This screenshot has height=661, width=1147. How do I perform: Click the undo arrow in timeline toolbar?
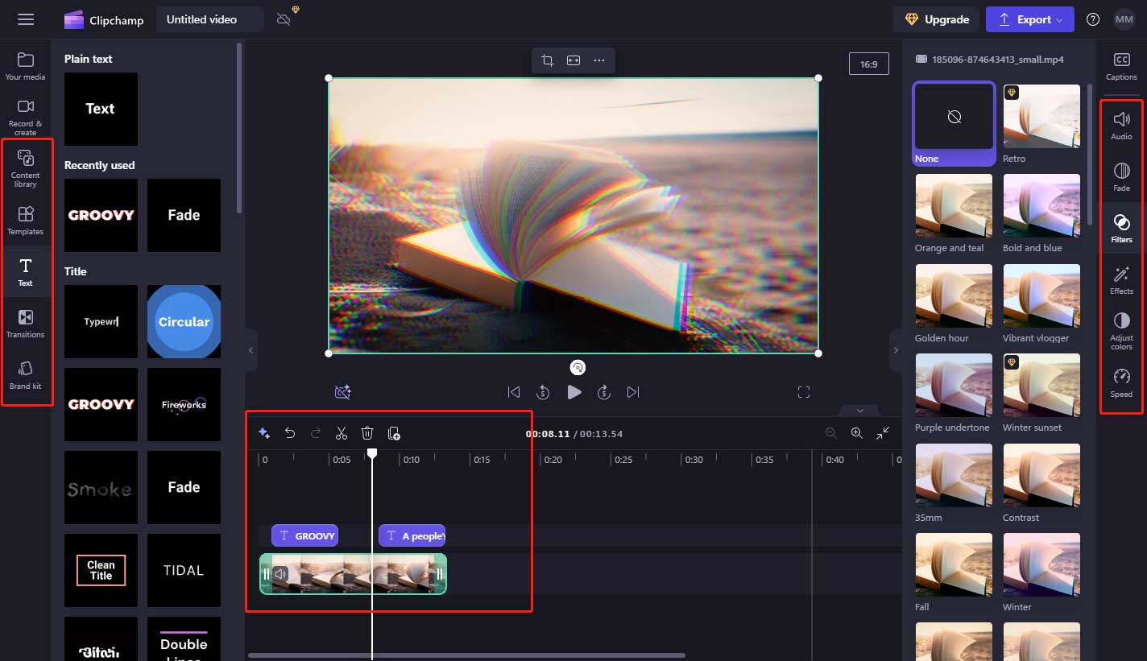[290, 433]
